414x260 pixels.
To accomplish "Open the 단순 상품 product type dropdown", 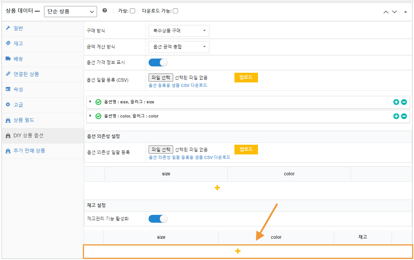I will [x=71, y=12].
